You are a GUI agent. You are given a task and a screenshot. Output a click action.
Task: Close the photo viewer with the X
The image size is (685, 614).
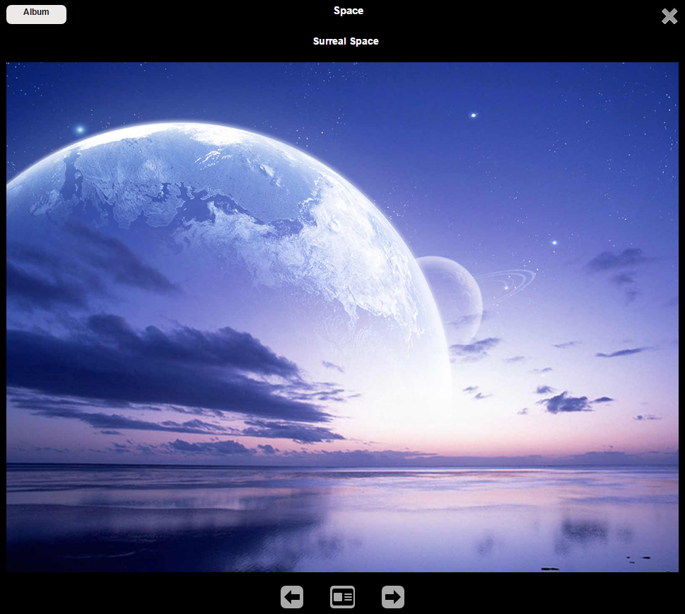point(669,16)
